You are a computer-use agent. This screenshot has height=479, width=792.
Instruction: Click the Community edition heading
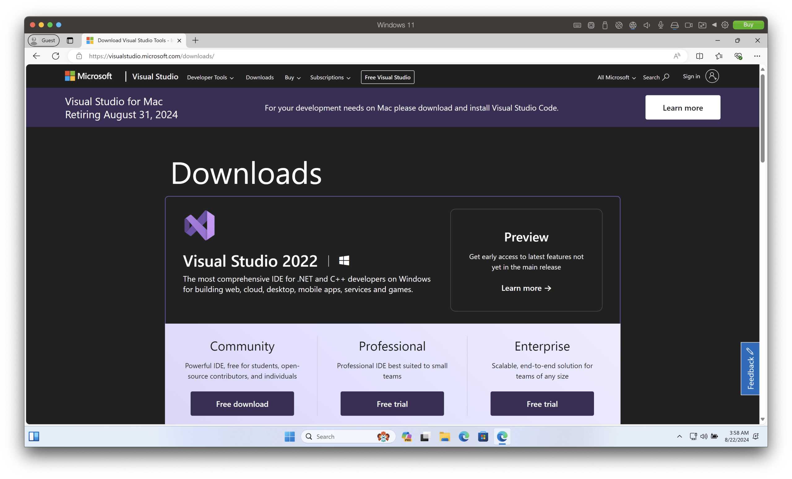[242, 346]
